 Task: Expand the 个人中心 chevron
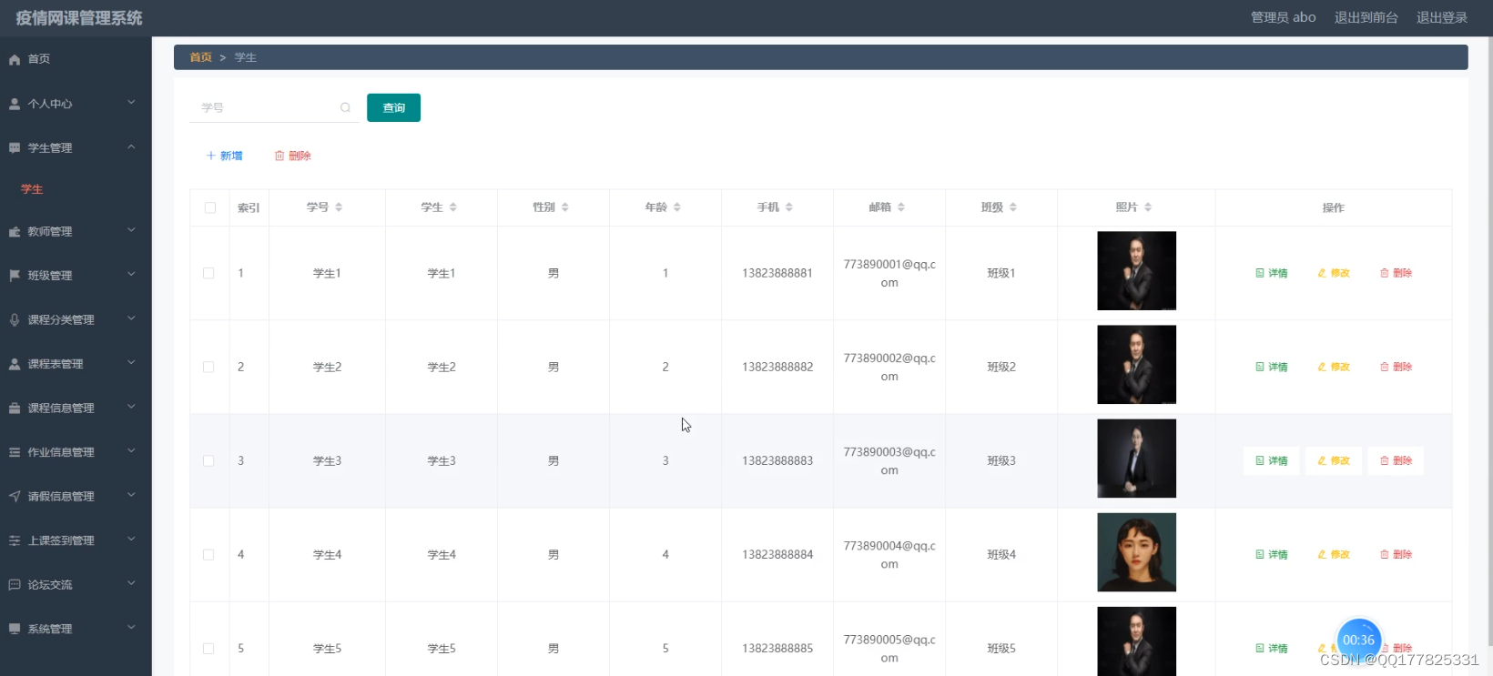131,102
